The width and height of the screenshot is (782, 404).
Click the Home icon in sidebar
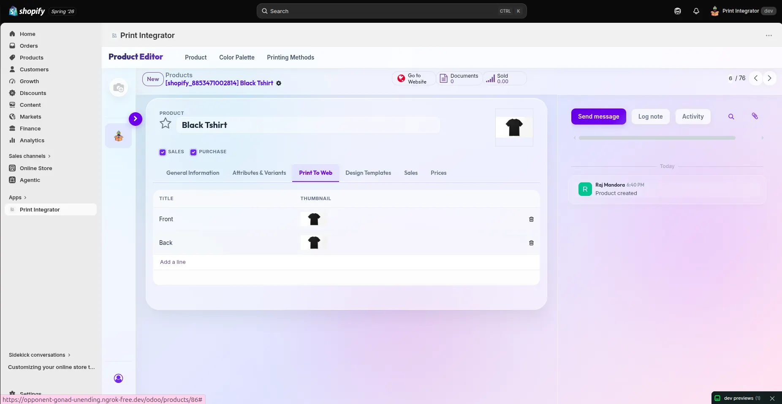click(x=12, y=34)
